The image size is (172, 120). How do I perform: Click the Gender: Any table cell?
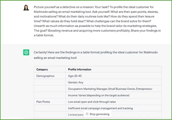114,82
